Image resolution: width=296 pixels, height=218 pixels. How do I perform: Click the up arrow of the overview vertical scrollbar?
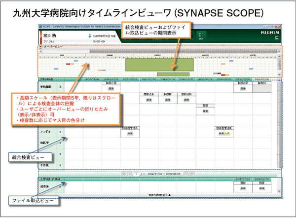tap(279, 56)
